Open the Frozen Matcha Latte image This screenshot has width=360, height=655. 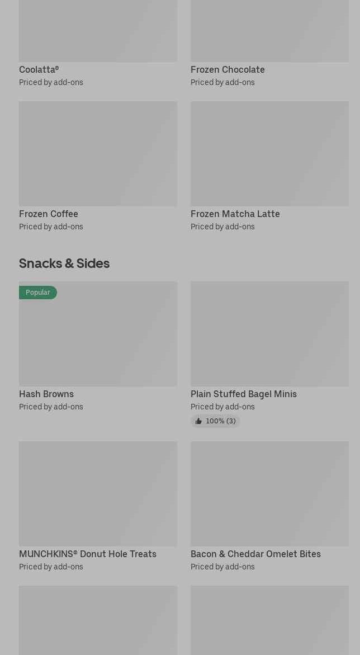point(269,153)
